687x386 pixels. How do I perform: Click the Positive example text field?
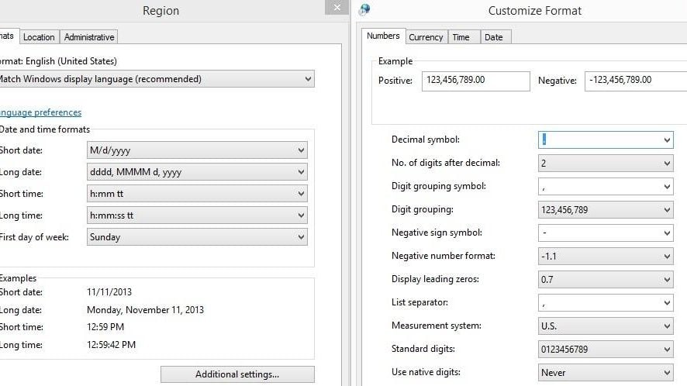click(476, 80)
